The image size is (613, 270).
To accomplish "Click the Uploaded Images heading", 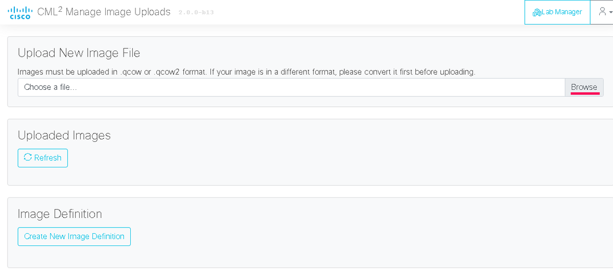I will (64, 135).
